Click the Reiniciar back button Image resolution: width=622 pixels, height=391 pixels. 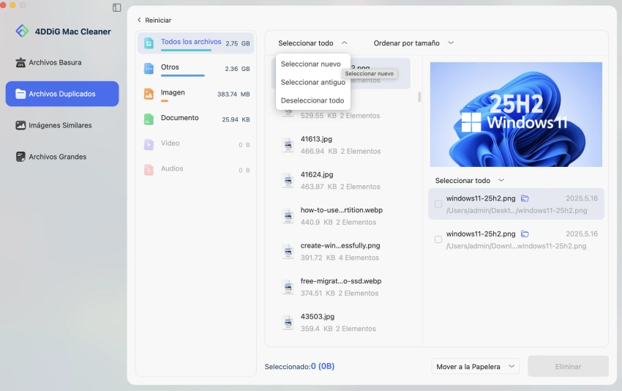click(x=154, y=20)
